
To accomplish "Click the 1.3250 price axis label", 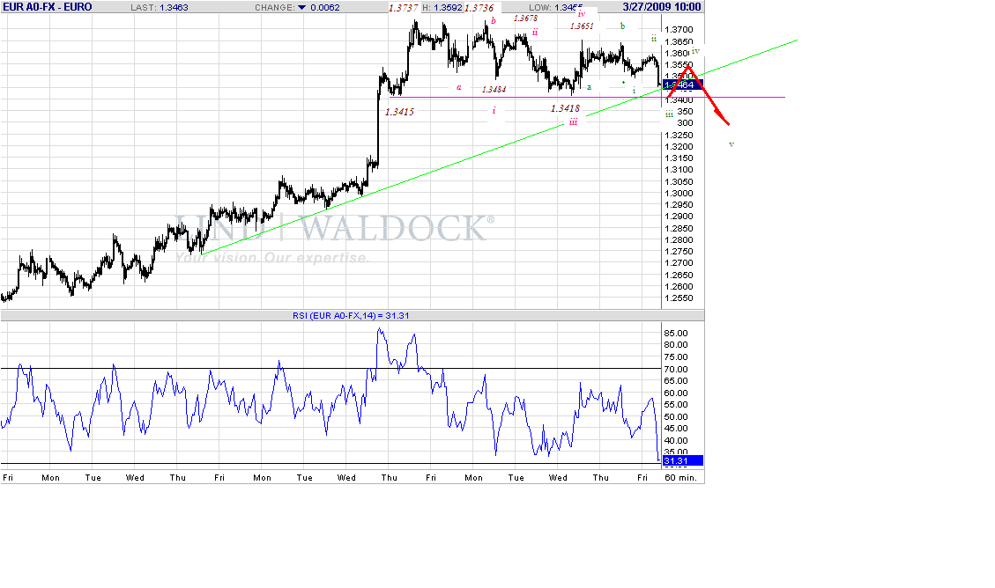I will pyautogui.click(x=679, y=135).
